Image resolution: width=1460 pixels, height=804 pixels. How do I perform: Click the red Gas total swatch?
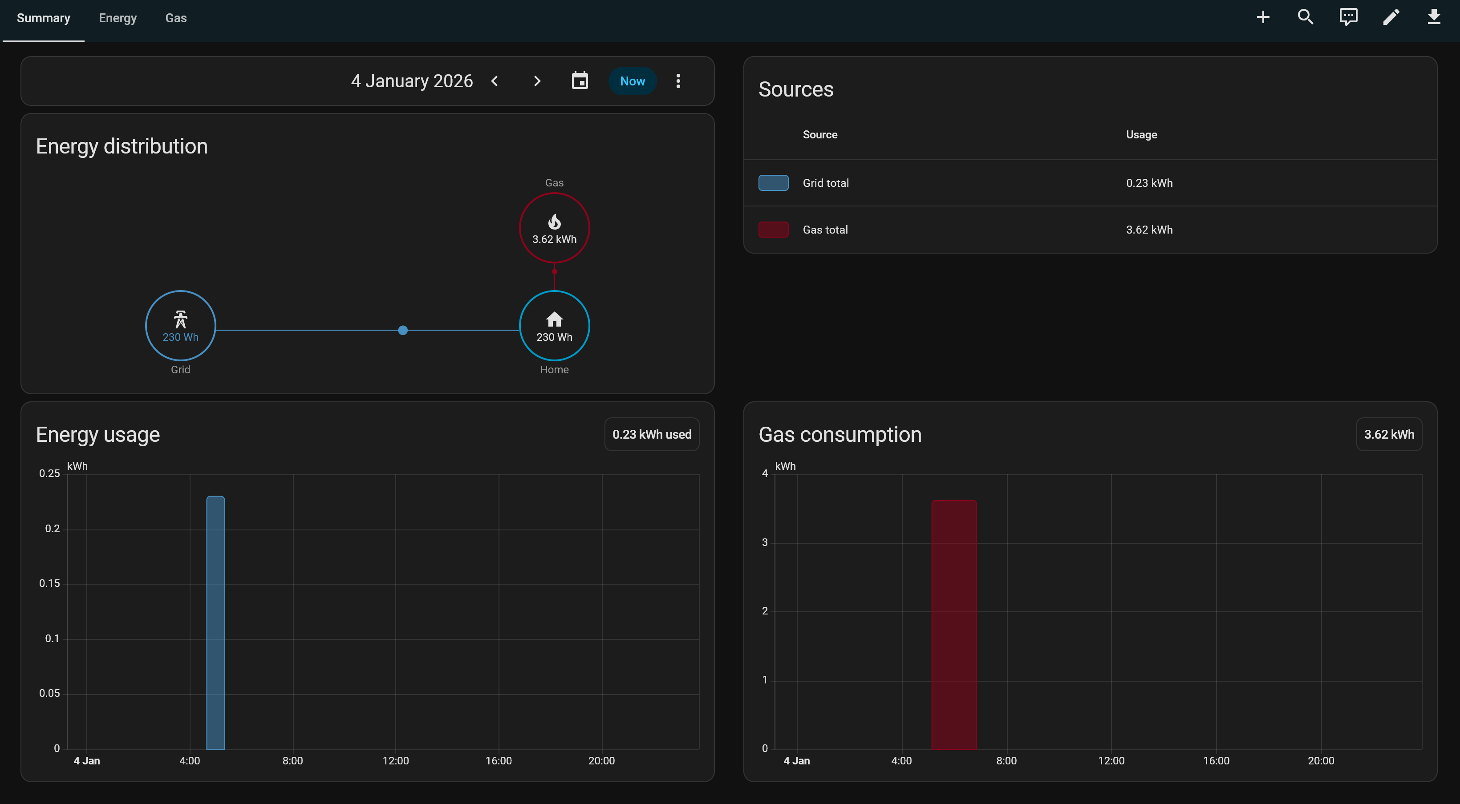(x=773, y=230)
